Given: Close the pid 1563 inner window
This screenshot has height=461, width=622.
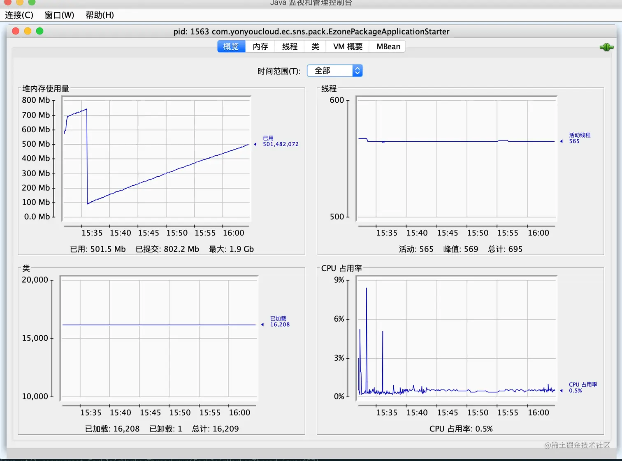Looking at the screenshot, I should [x=16, y=31].
